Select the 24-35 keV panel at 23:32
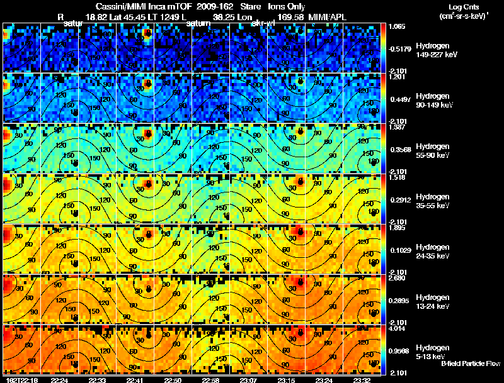Viewport: 504px width, 383px height. [362, 249]
